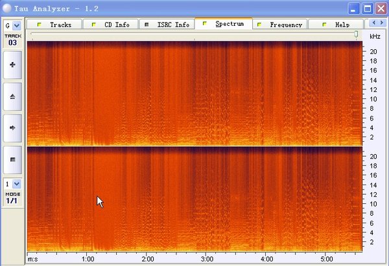Close the Tau Analyzer window
The width and height of the screenshot is (389, 266).
coord(381,8)
